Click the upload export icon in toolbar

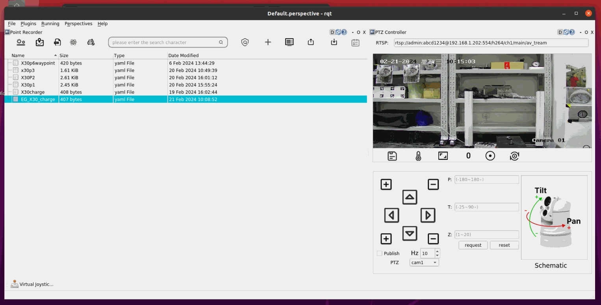(x=311, y=42)
